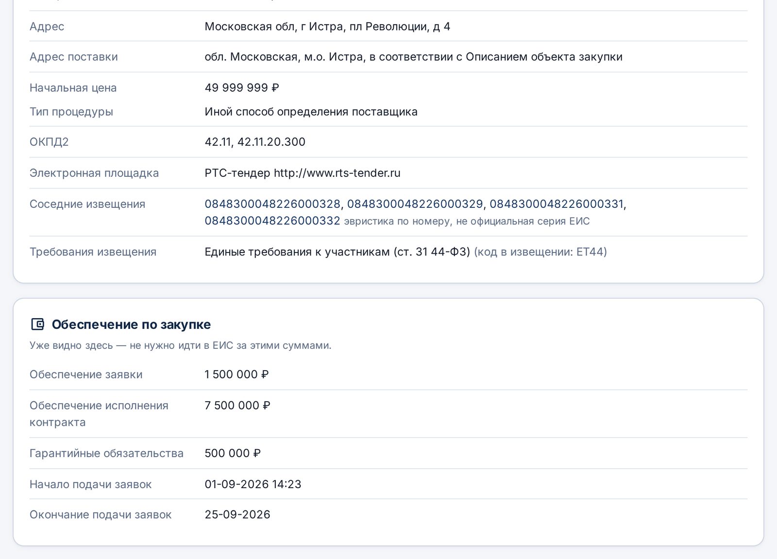Click the ОКПД2 codes 42.11, 42.11.20.300
Viewport: 777px width, 559px height.
pyautogui.click(x=255, y=142)
